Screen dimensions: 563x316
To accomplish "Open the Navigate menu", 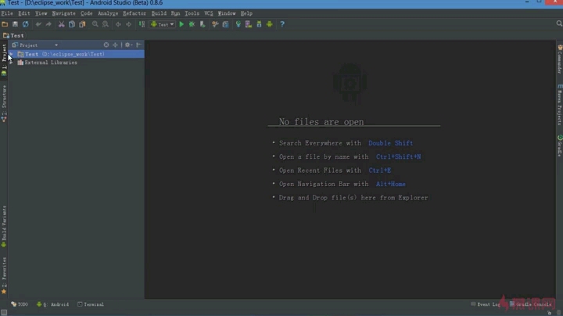I will [x=63, y=13].
